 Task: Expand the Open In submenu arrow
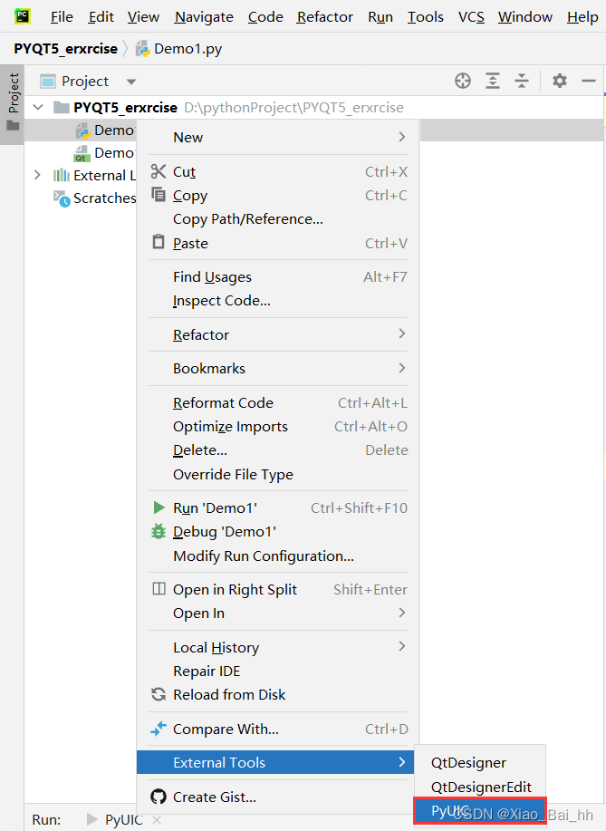(x=402, y=613)
